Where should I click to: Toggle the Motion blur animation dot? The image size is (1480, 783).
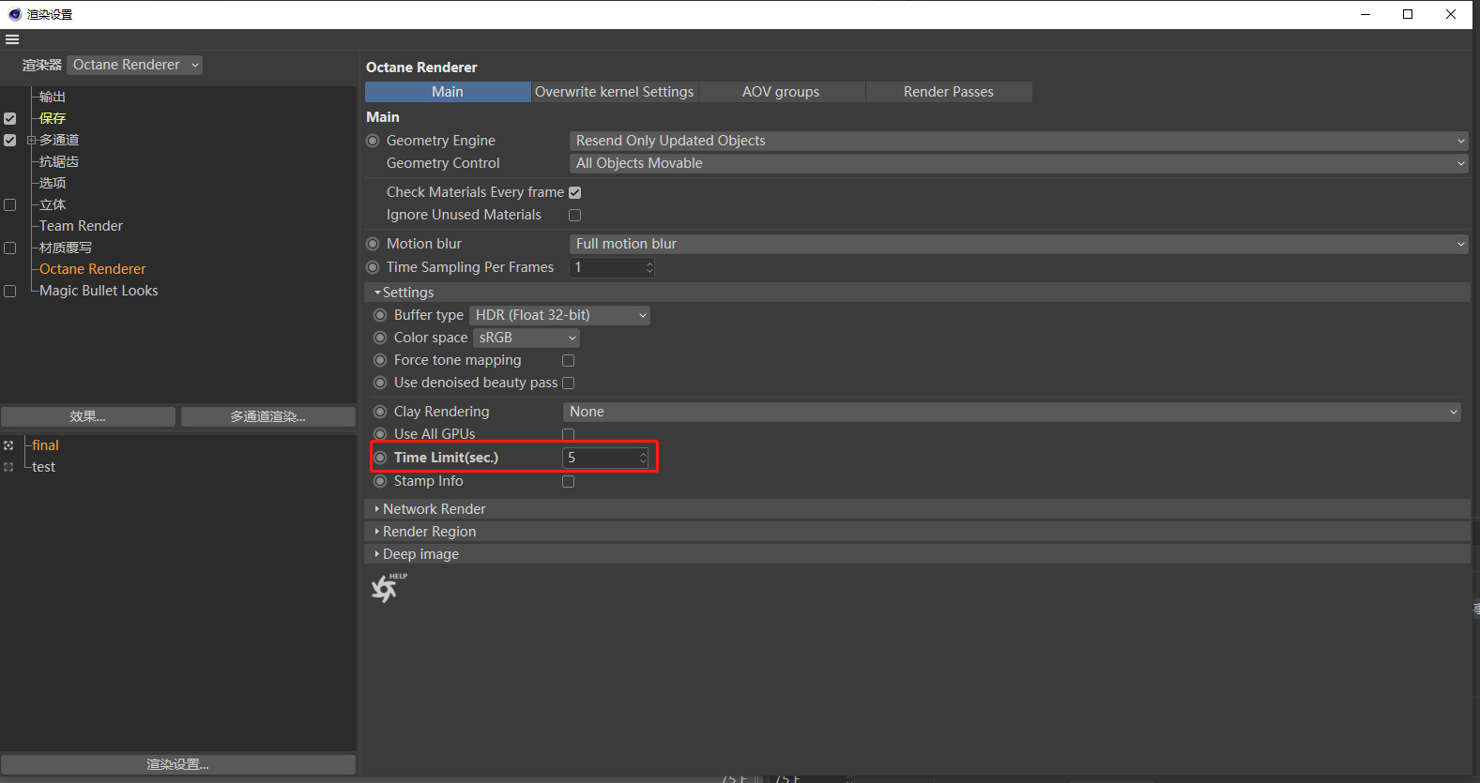pyautogui.click(x=373, y=244)
